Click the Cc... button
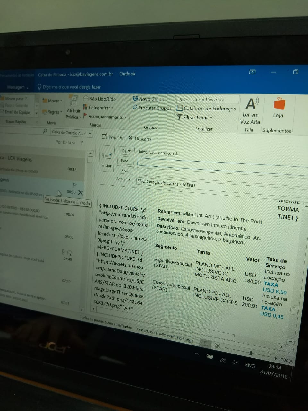Image resolution: width=308 pixels, height=411 pixels. pos(125,170)
